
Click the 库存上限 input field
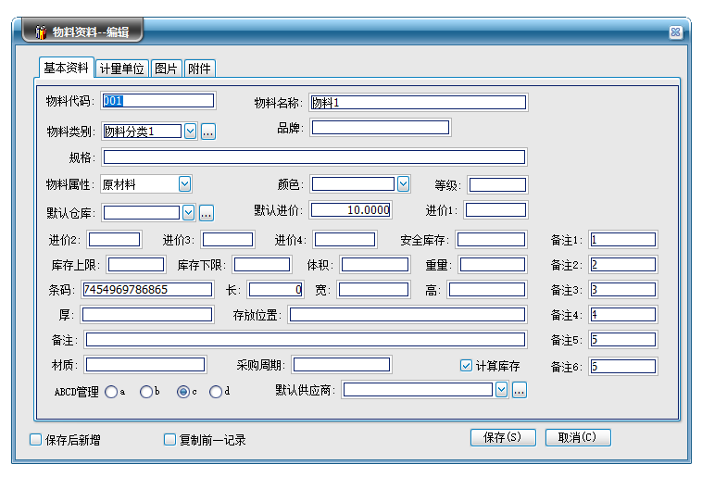136,264
